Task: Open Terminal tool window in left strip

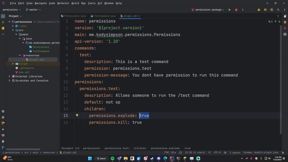Action: 3,135
